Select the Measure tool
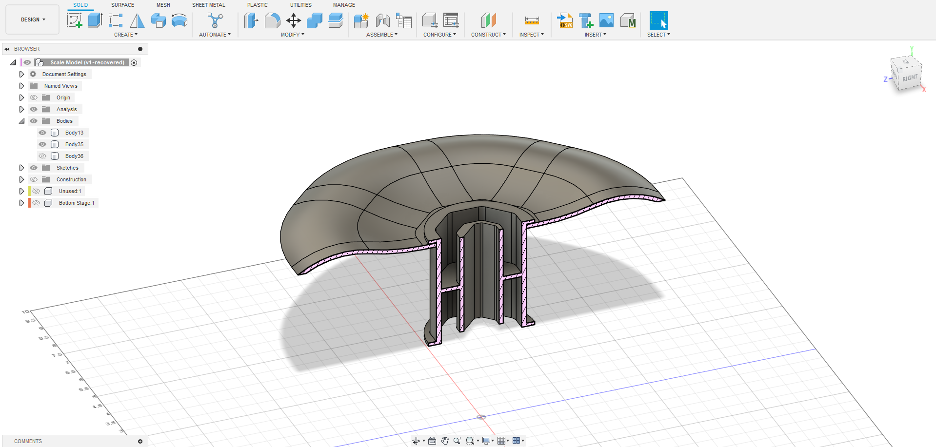Image resolution: width=936 pixels, height=447 pixels. point(532,20)
